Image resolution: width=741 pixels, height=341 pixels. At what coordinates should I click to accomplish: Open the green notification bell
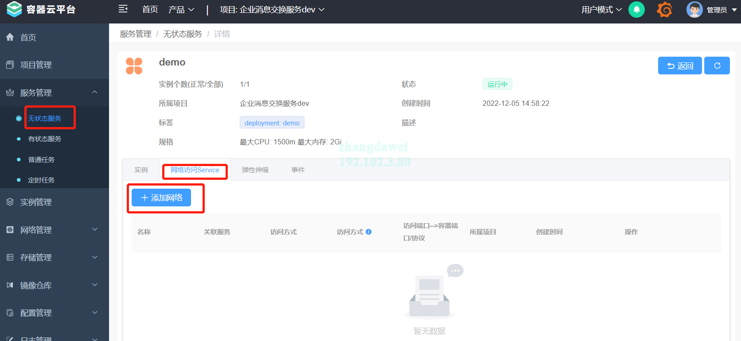click(x=636, y=9)
